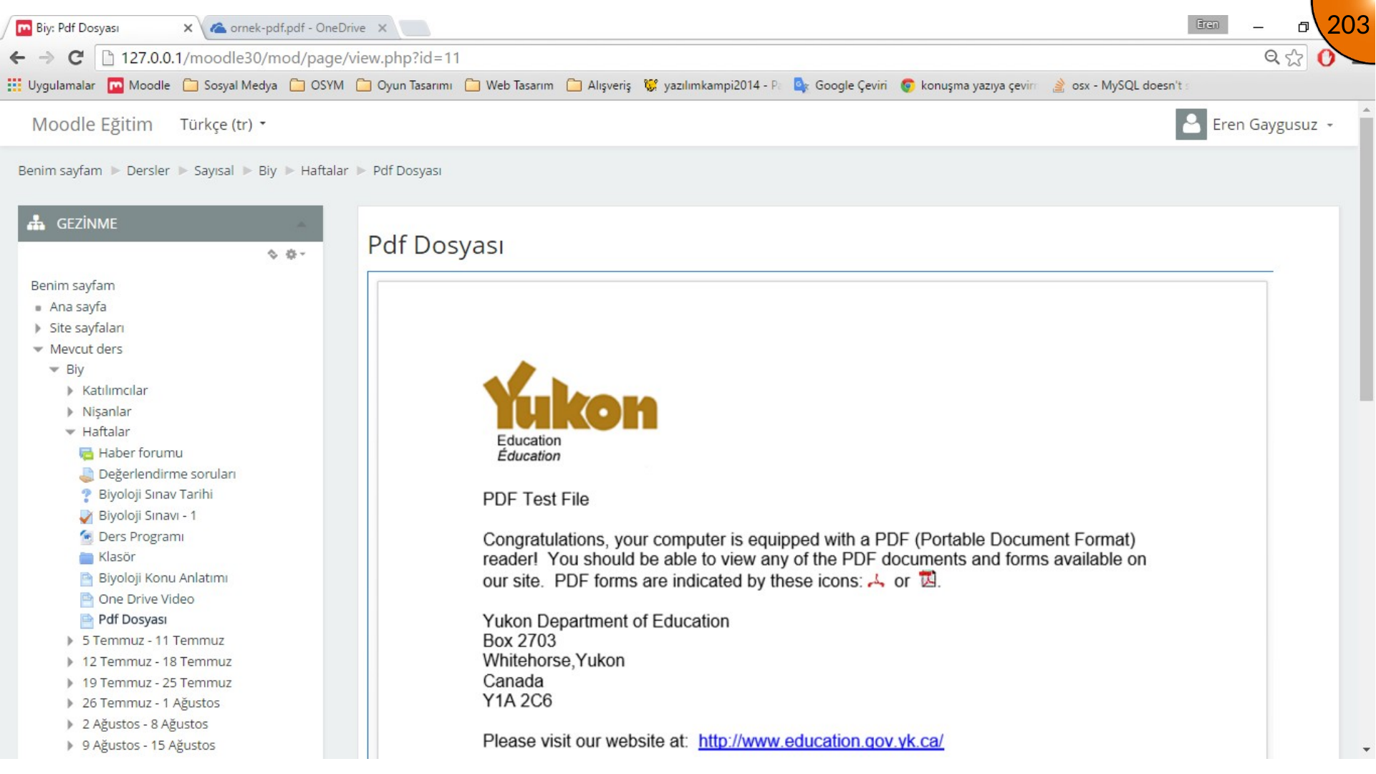Collapse Mevcut ders tree node
The width and height of the screenshot is (1376, 774).
[38, 350]
